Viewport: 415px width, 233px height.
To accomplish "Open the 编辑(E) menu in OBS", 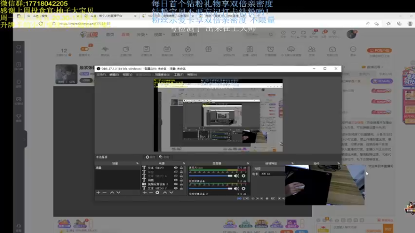I will point(114,75).
